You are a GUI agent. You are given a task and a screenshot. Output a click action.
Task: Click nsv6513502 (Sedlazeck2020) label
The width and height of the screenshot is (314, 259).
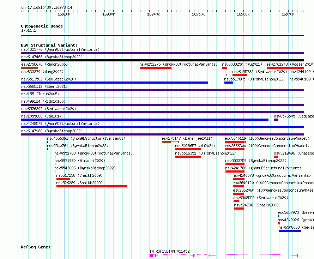[49, 79]
